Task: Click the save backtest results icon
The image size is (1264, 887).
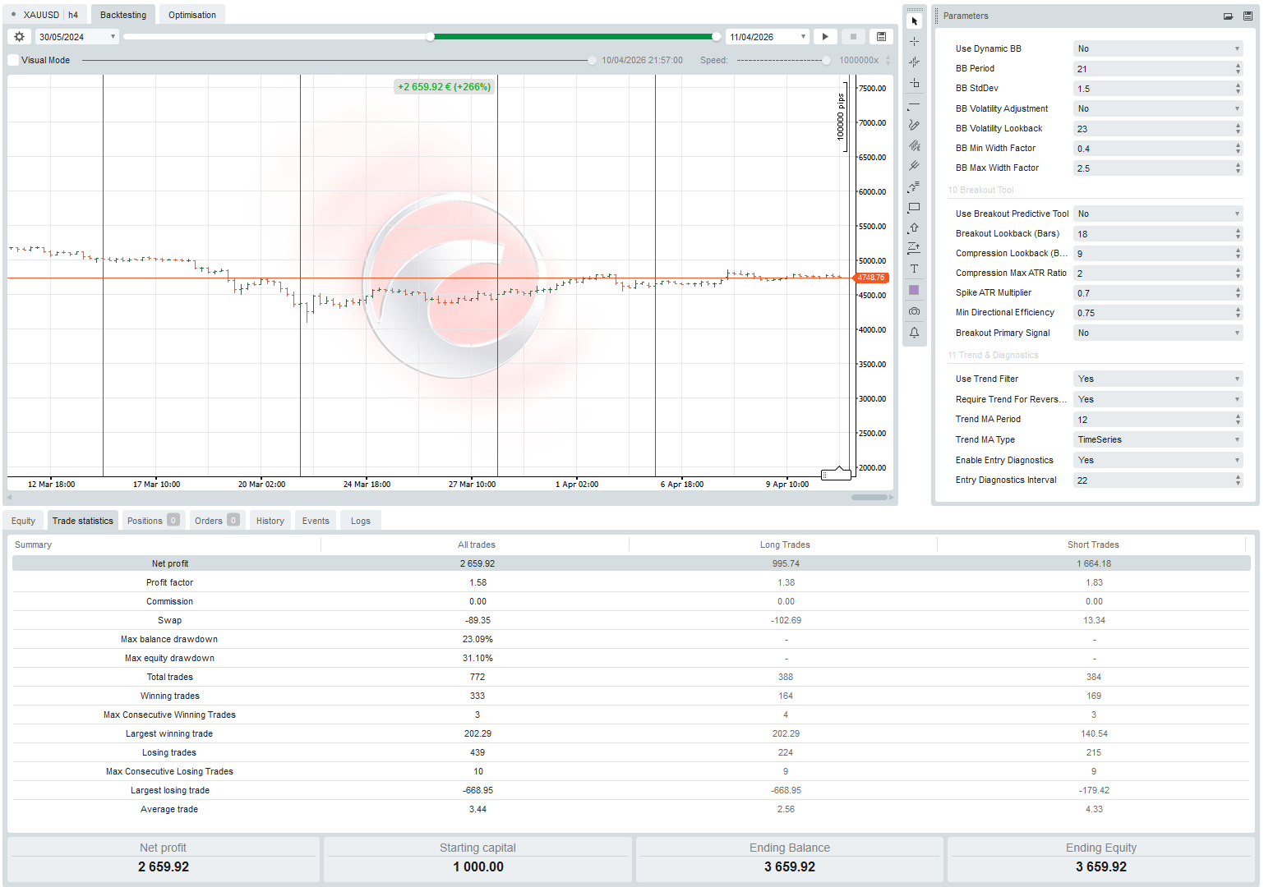Action: tap(880, 36)
